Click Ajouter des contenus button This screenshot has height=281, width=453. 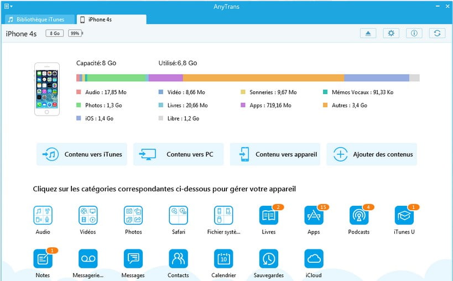tap(372, 154)
